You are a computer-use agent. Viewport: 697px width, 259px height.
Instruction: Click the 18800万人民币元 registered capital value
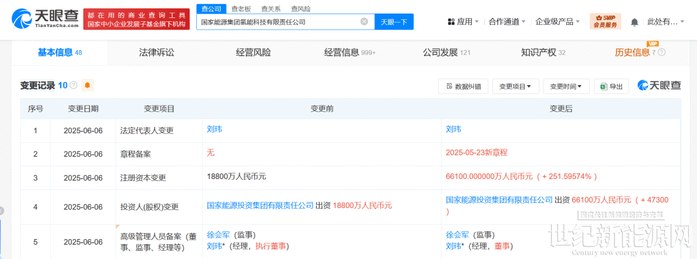click(x=236, y=176)
